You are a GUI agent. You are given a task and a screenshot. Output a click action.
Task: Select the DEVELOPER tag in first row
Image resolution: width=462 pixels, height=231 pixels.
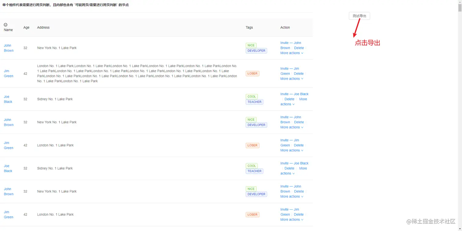point(256,51)
